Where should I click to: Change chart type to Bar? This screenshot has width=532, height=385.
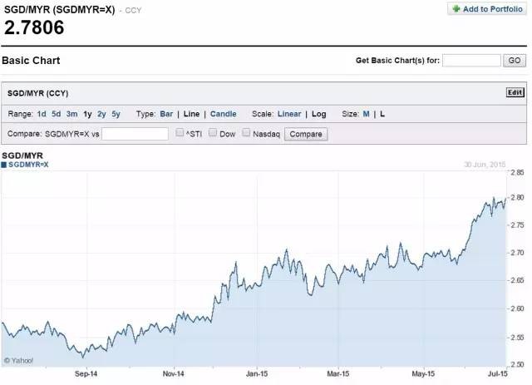[167, 114]
